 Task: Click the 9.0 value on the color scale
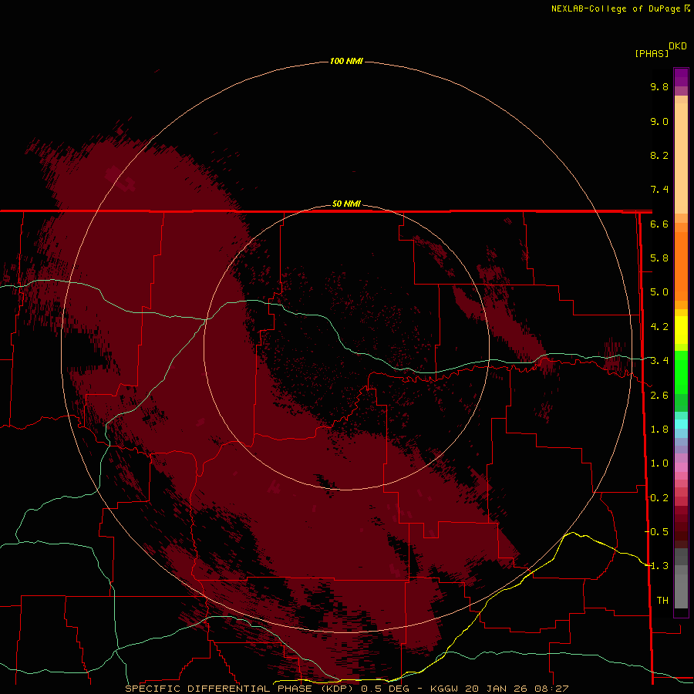point(659,121)
